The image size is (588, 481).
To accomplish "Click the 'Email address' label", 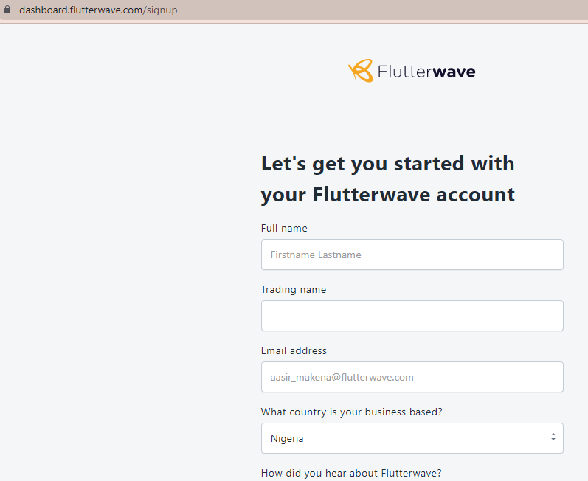I will pos(294,351).
